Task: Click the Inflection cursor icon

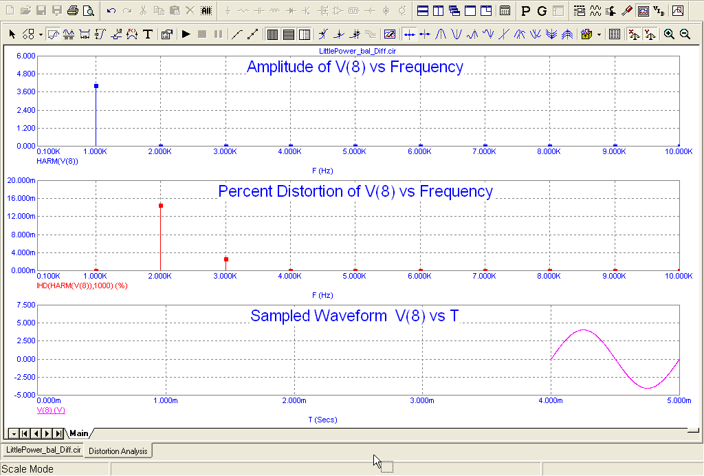Action: (504, 34)
